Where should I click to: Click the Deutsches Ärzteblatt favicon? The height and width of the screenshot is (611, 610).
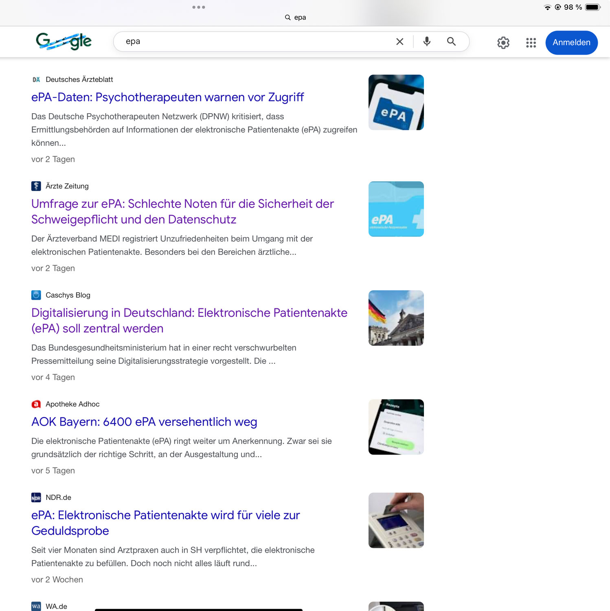36,79
